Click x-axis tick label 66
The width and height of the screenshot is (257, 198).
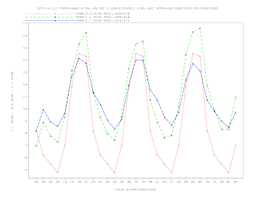click(x=193, y=182)
